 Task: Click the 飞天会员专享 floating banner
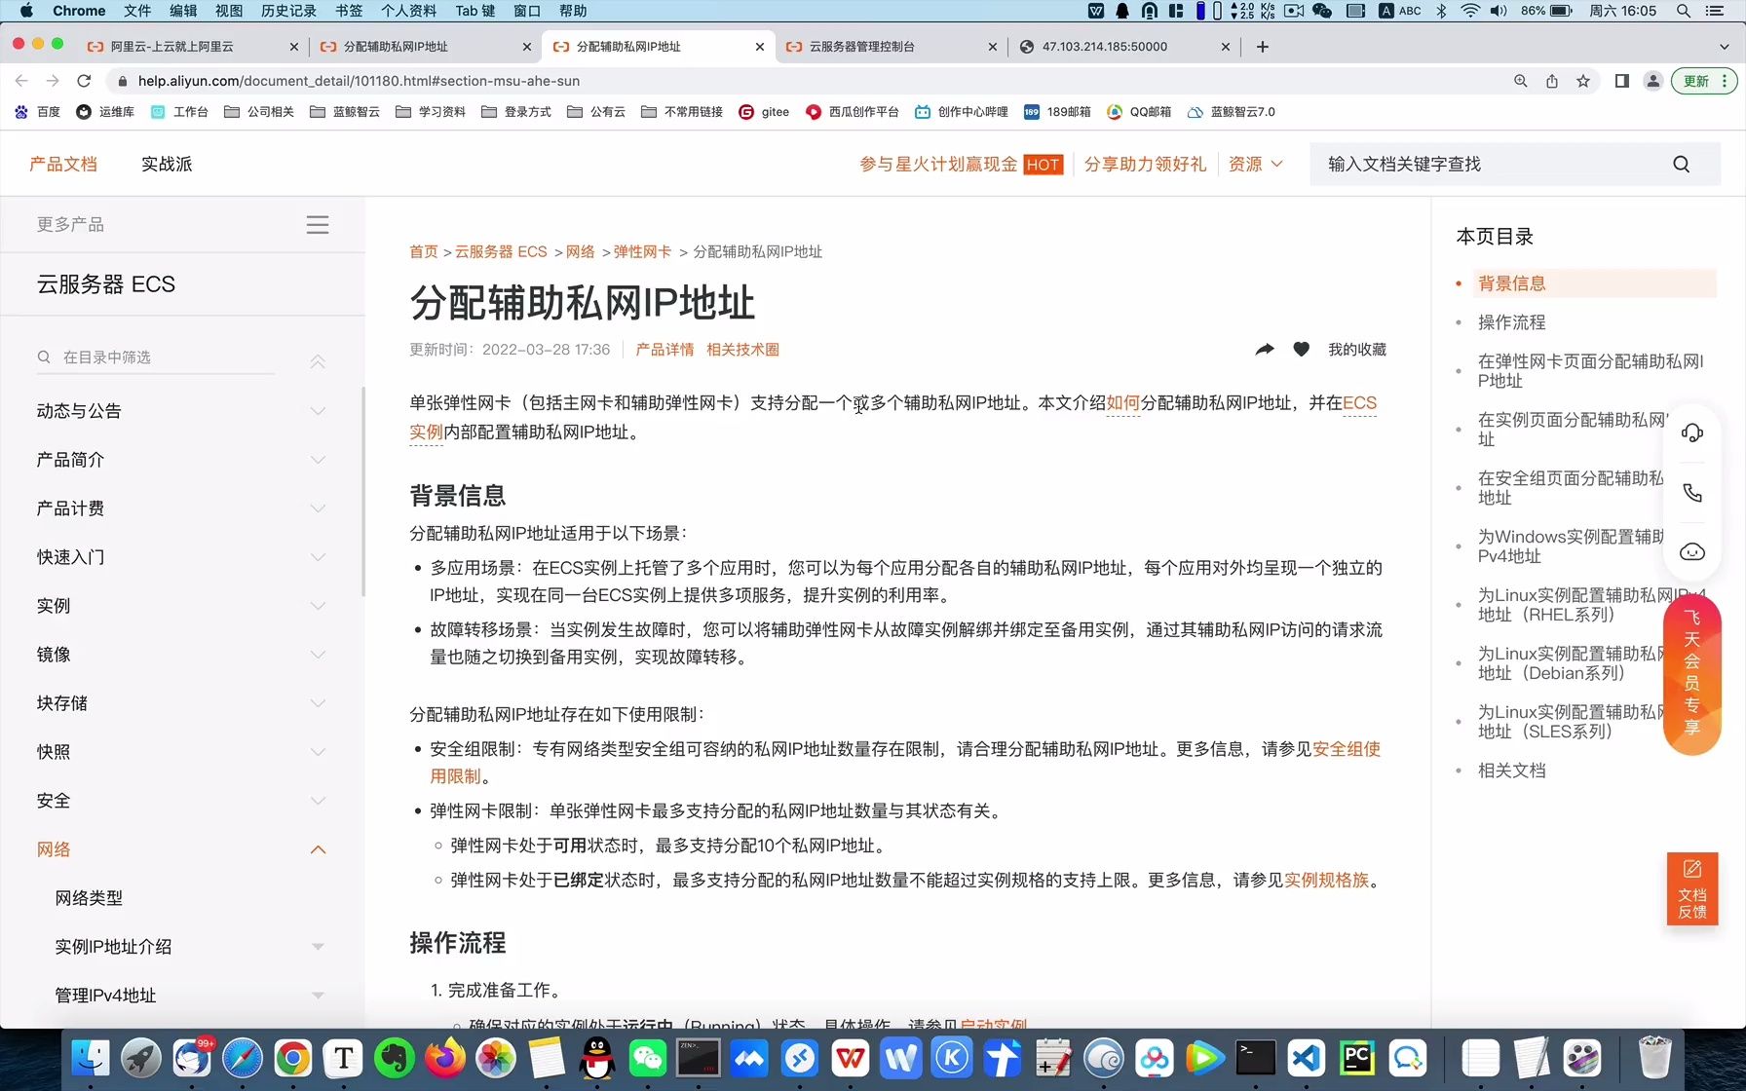(x=1692, y=674)
